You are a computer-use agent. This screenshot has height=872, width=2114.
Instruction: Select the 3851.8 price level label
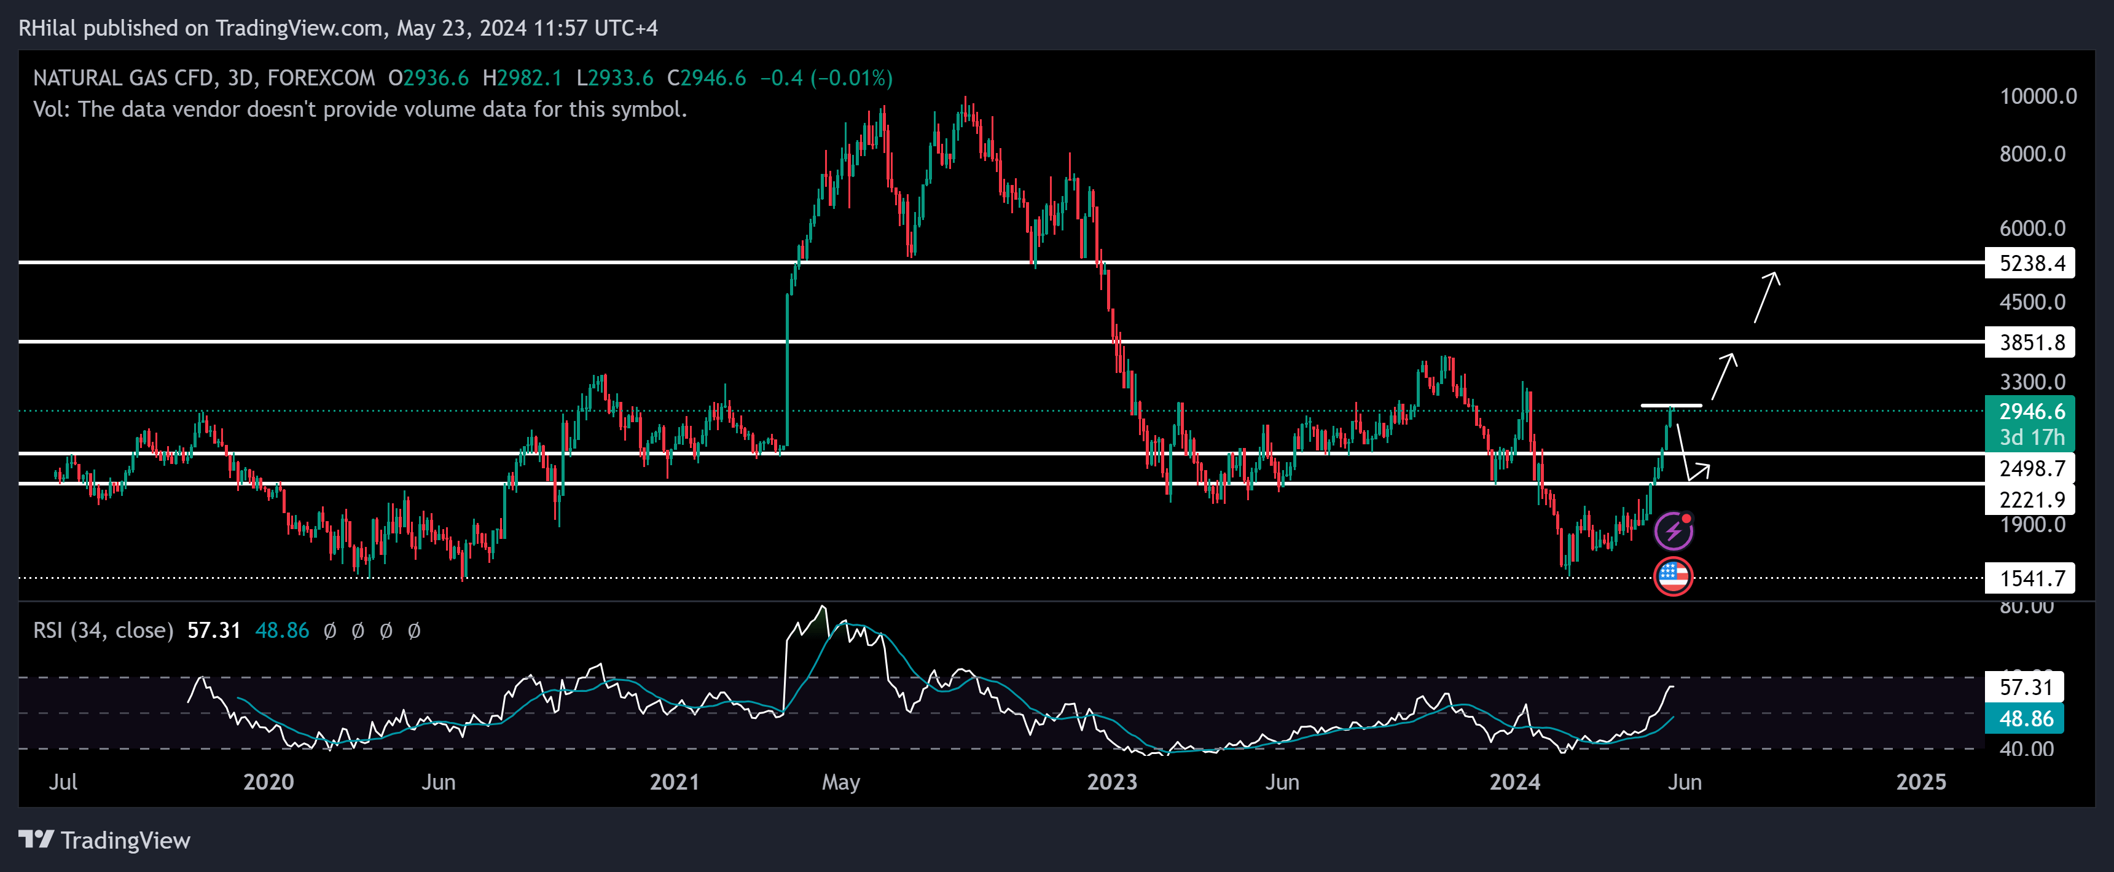click(2029, 342)
